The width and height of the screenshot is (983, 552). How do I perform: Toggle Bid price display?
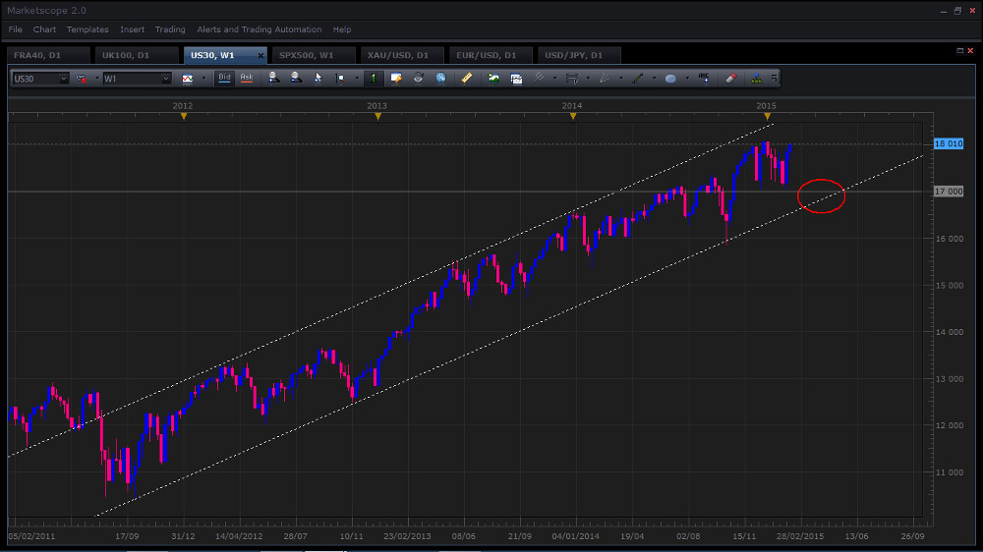tap(224, 79)
